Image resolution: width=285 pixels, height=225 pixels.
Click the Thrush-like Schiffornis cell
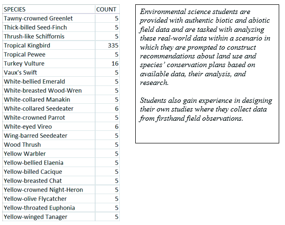coord(49,36)
